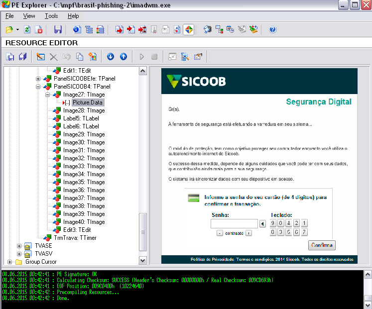Open the help question mark icon
372x309 pixels.
[x=273, y=30]
